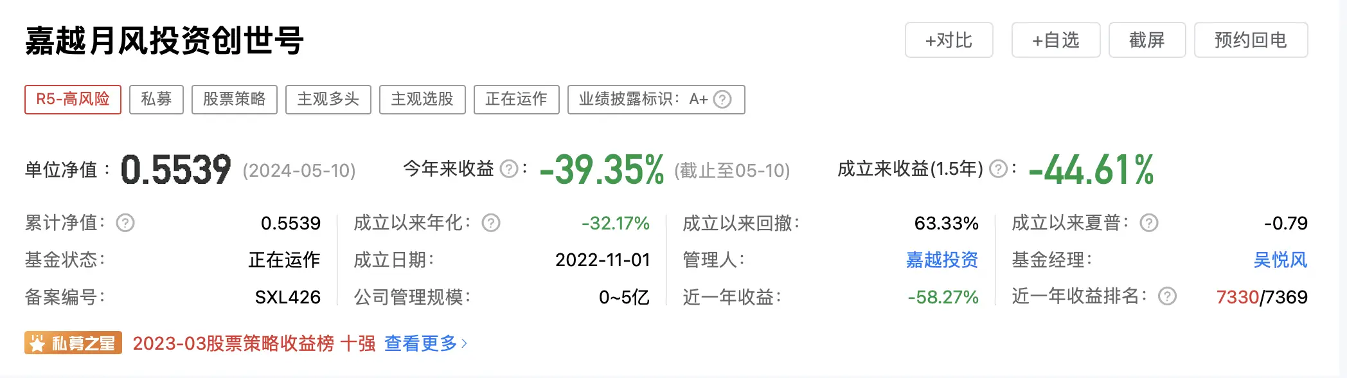Click the 预约回电 button
Image resolution: width=1347 pixels, height=378 pixels.
coord(1251,40)
